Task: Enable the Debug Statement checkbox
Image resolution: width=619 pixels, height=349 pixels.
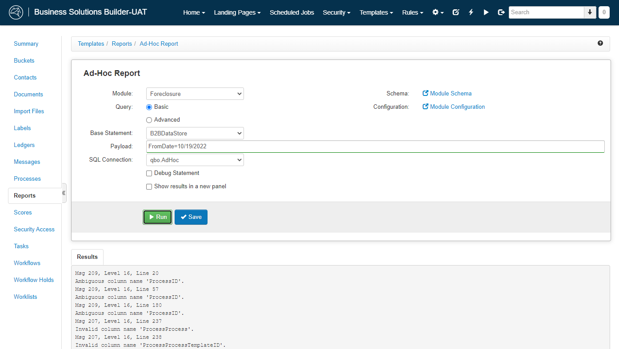Action: pyautogui.click(x=149, y=173)
